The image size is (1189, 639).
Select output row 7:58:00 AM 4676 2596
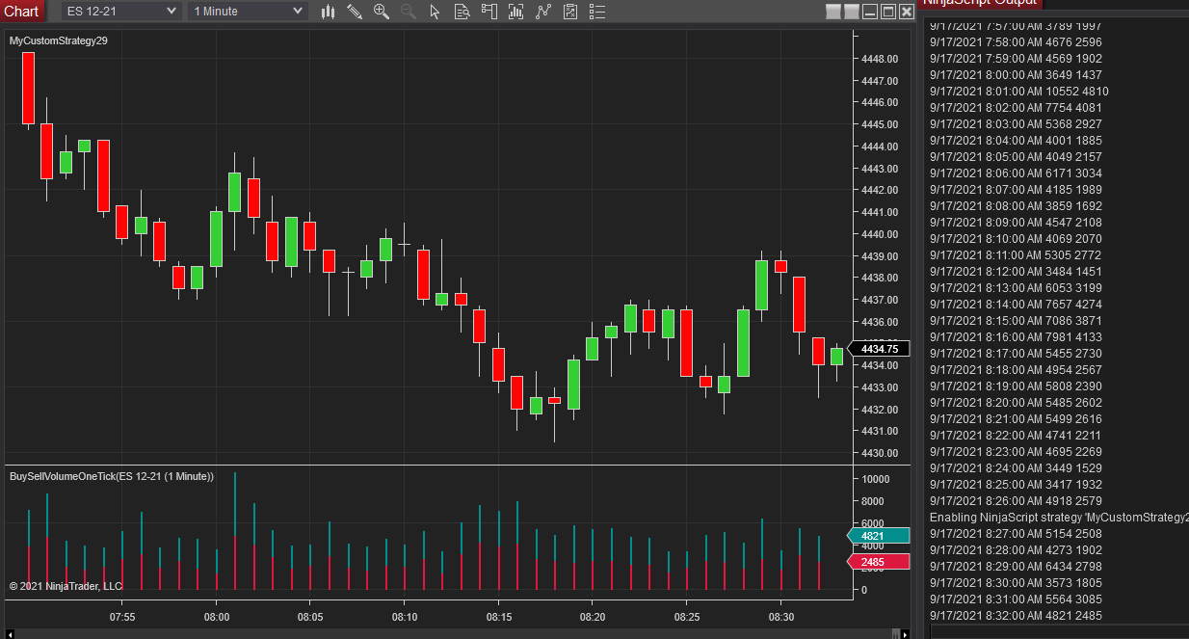(x=1016, y=42)
